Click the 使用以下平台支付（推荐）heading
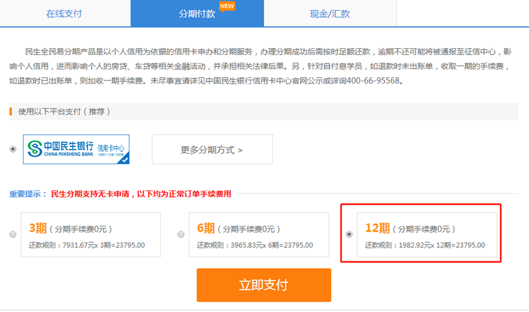This screenshot has width=529, height=312. pyautogui.click(x=64, y=111)
